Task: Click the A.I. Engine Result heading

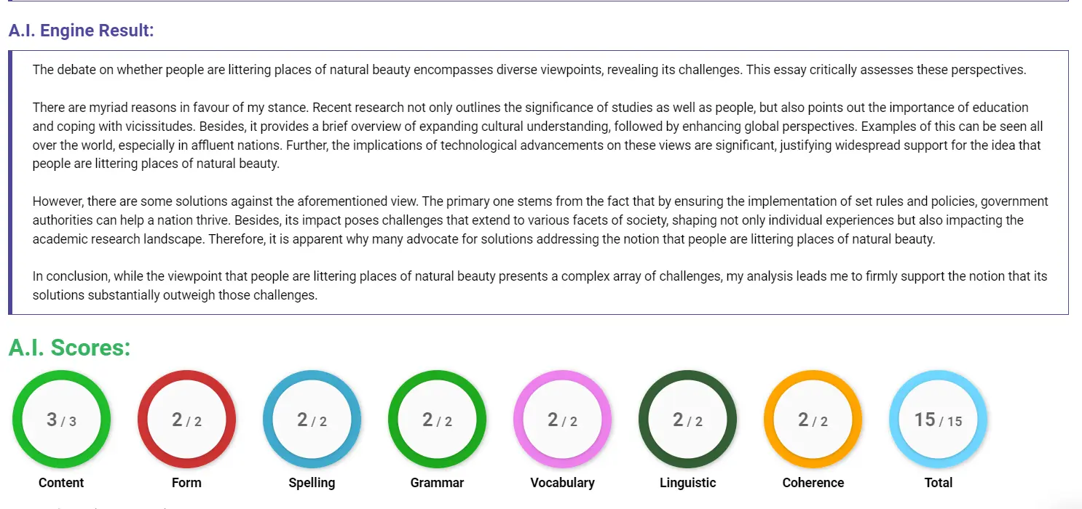Action: 80,31
